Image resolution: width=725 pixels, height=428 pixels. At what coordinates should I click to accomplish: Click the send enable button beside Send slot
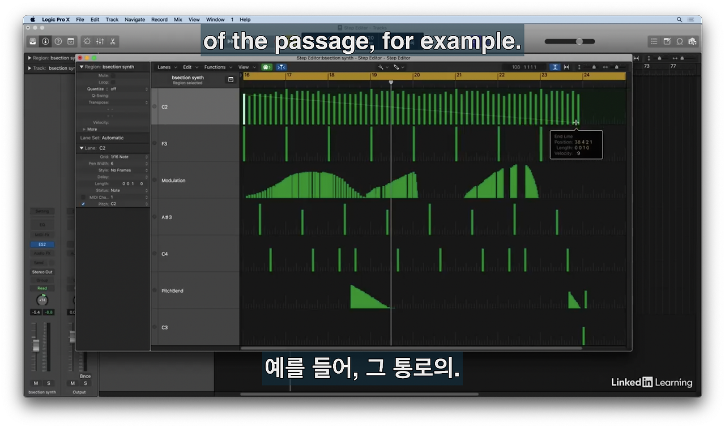tap(51, 263)
